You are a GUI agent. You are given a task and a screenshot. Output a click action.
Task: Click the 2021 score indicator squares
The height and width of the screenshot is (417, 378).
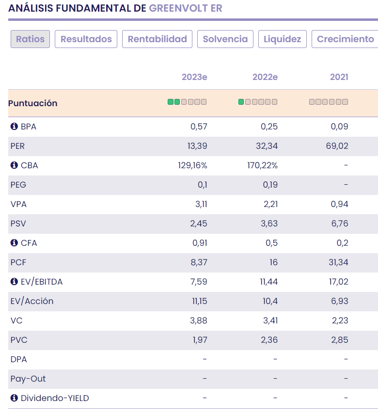(x=329, y=102)
